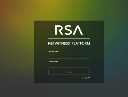Click the USERNAME label
This screenshot has height=97, width=128.
[53, 52]
